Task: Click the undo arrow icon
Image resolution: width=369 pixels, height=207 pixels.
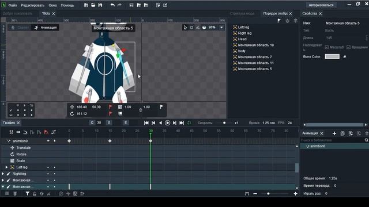Action: tap(112, 5)
